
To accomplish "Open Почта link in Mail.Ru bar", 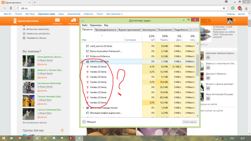I will tap(18, 14).
